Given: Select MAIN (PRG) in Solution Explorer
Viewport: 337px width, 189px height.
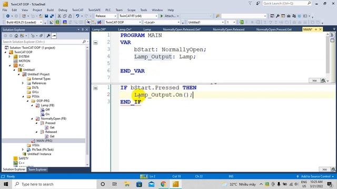Looking at the screenshot, I should click(x=44, y=141).
